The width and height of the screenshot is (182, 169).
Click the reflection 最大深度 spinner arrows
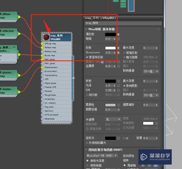pos(157,48)
